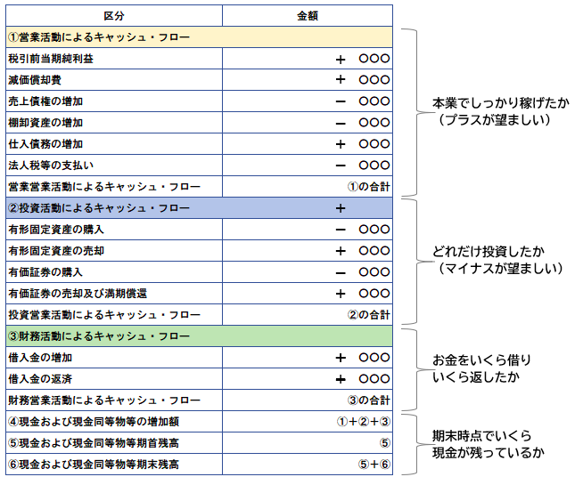This screenshot has width=583, height=485.
Task: Click the ①+②+③ amount cell
Action: 308,421
